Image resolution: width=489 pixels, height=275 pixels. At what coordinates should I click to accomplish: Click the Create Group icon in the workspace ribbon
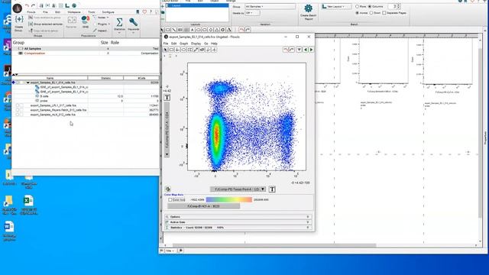point(19,20)
